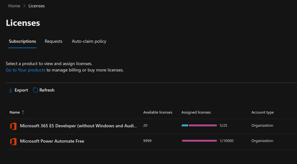The height and width of the screenshot is (164, 297).
Task: Open the Auto-claim policy tab
Action: [89, 41]
